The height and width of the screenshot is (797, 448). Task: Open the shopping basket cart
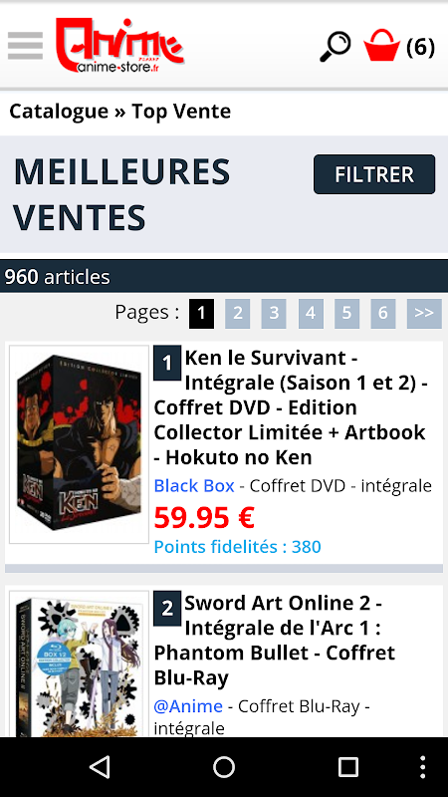399,46
